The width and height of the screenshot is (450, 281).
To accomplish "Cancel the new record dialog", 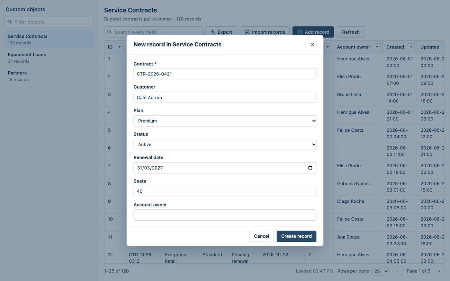I will [262, 236].
